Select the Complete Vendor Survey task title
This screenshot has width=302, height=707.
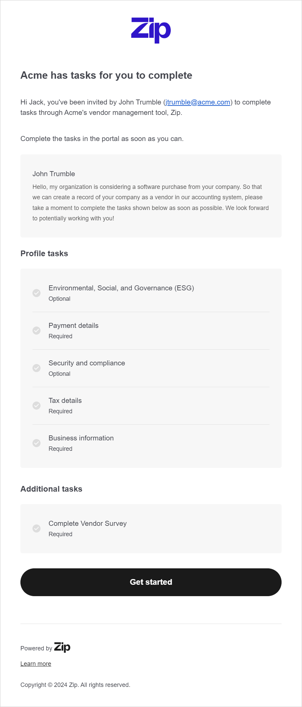tap(88, 523)
